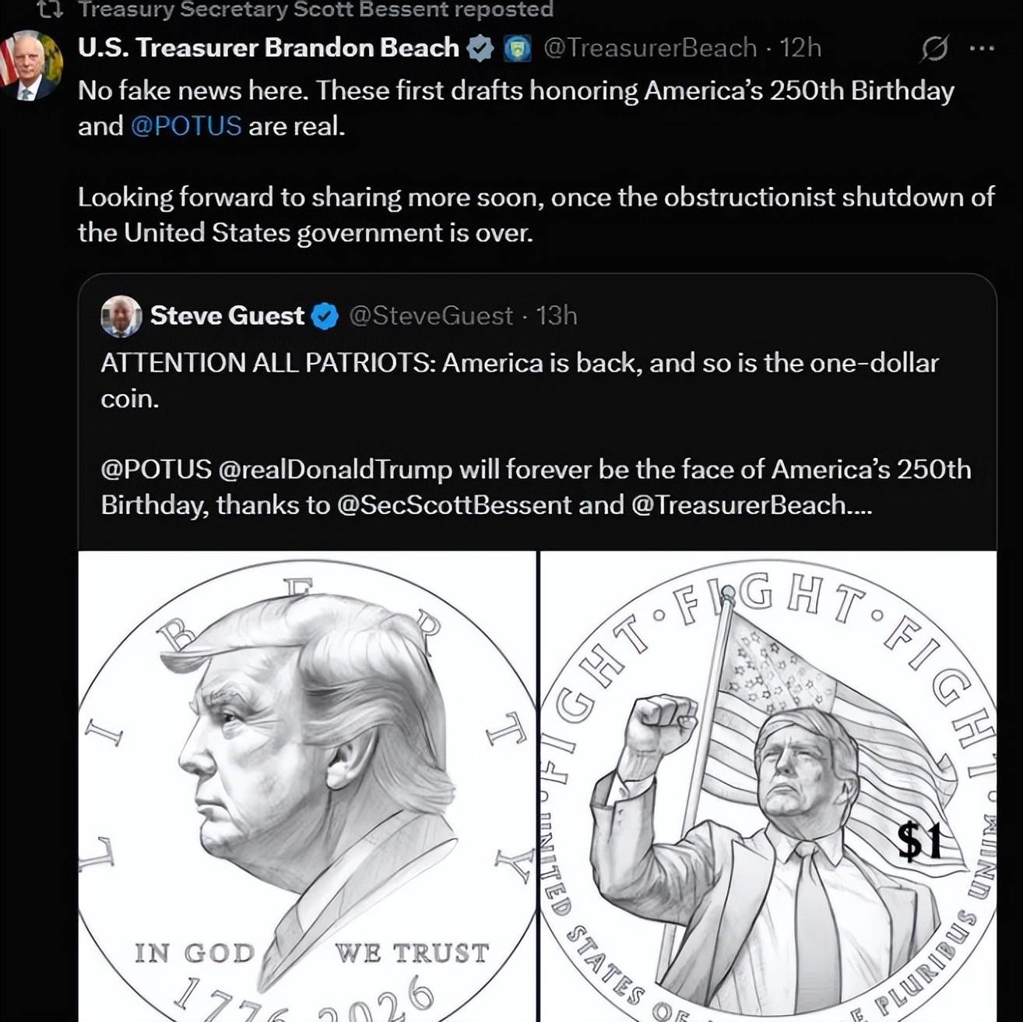Click blue verified badge beside Brandon Beach

click(480, 49)
